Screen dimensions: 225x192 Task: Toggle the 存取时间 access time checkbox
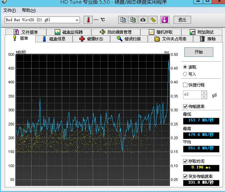pos(185,161)
